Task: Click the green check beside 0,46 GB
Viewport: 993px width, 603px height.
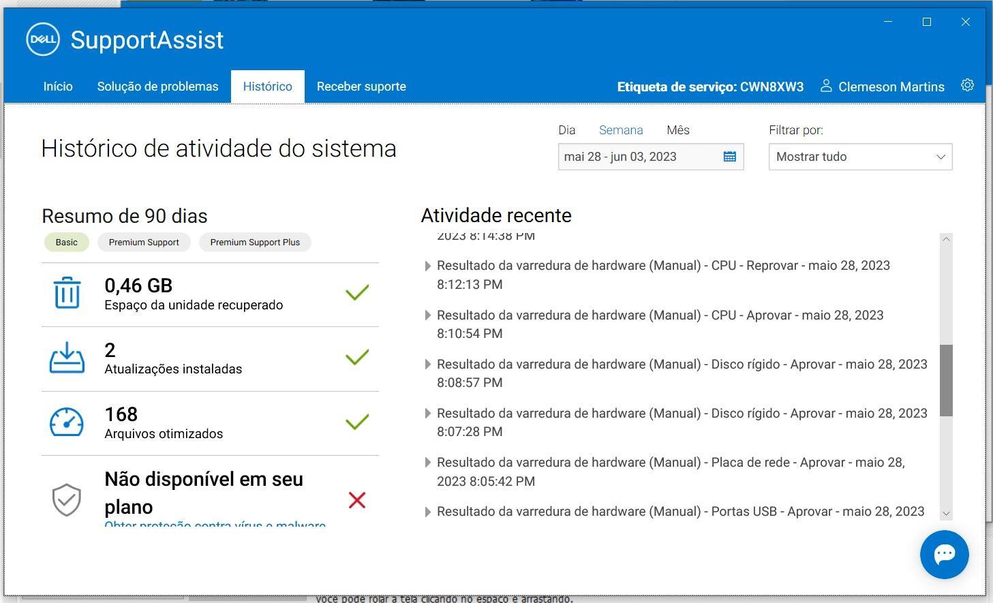Action: (x=356, y=292)
